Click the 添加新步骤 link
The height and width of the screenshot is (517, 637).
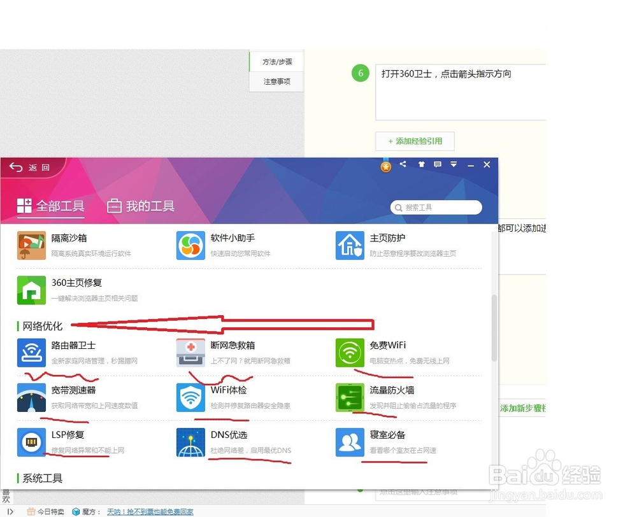tap(523, 408)
